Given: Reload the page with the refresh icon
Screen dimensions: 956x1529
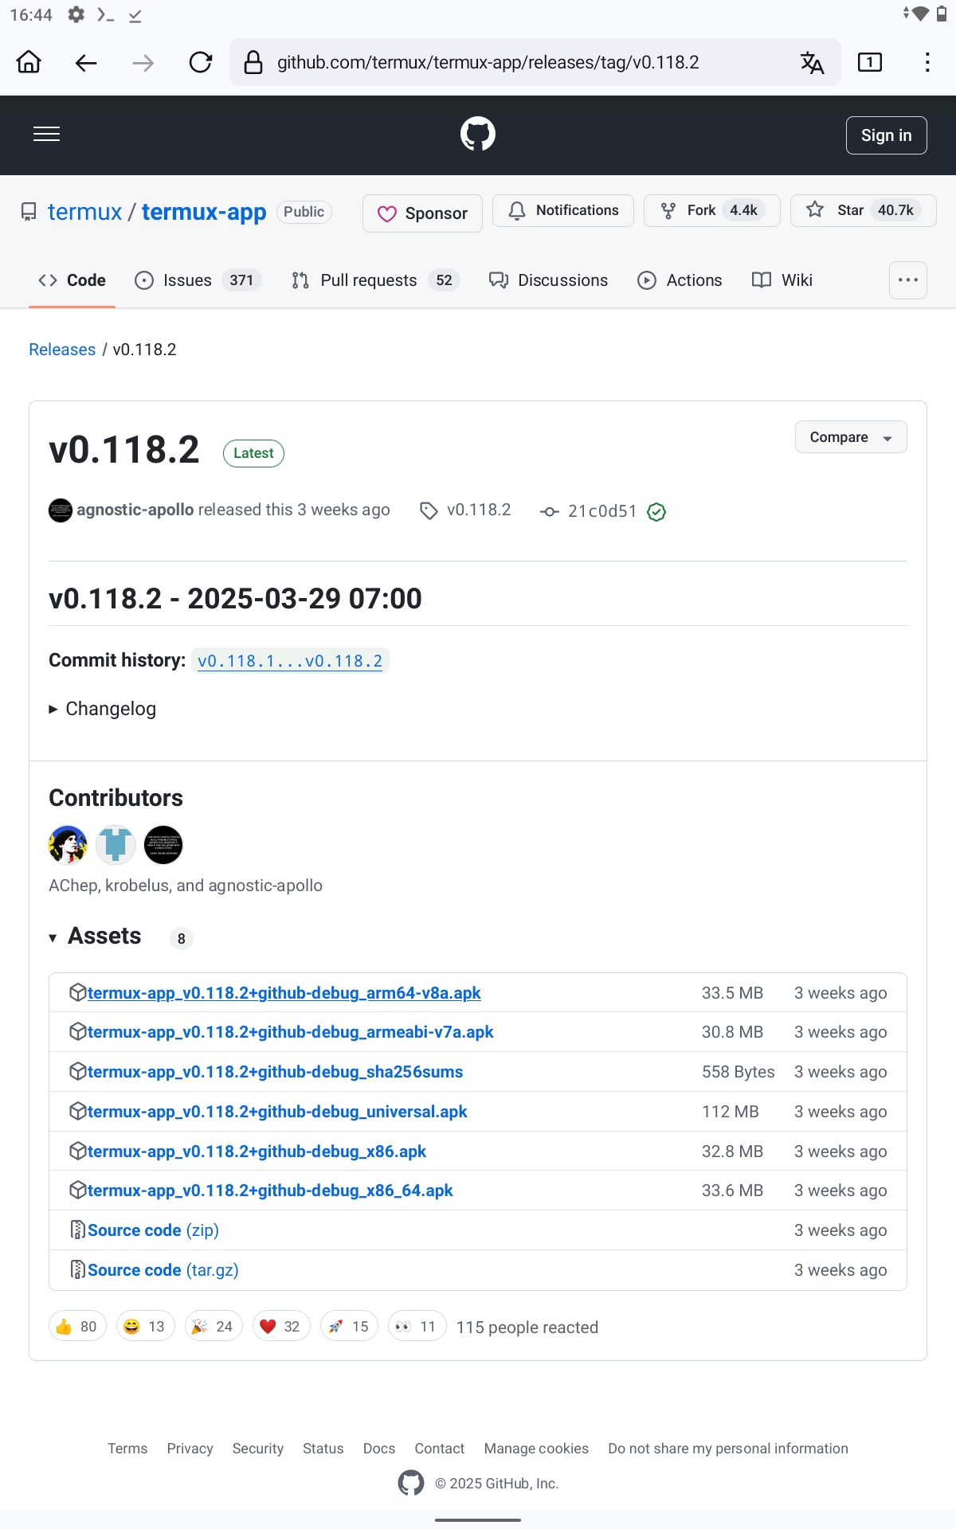Looking at the screenshot, I should [x=201, y=62].
